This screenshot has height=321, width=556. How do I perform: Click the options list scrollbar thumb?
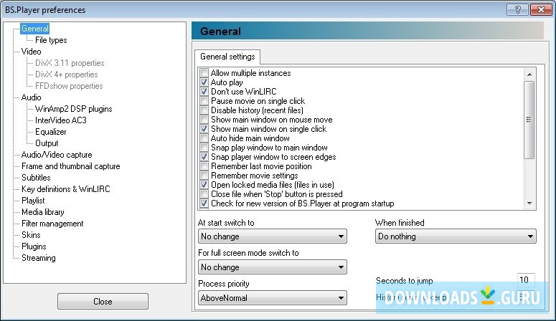529,120
